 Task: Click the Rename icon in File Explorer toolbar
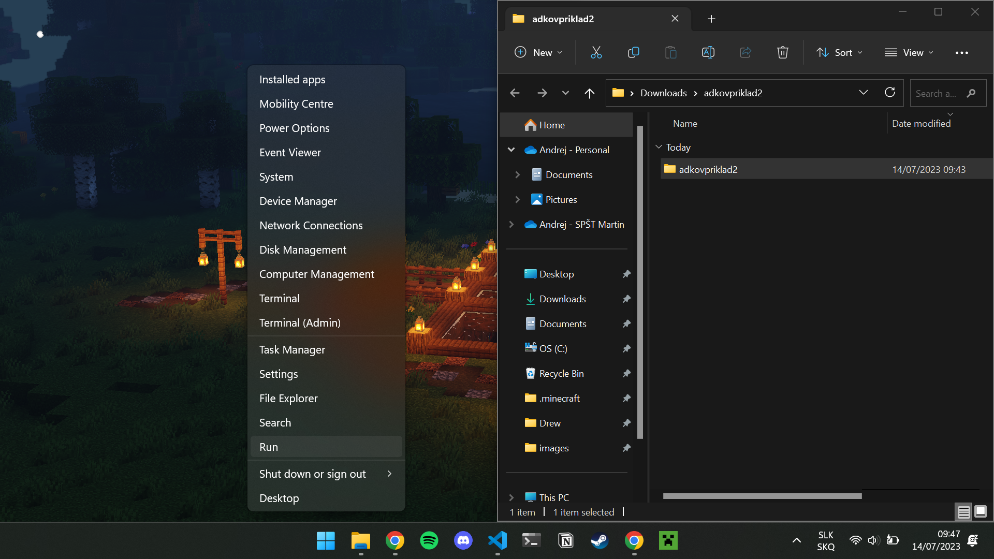(x=708, y=52)
